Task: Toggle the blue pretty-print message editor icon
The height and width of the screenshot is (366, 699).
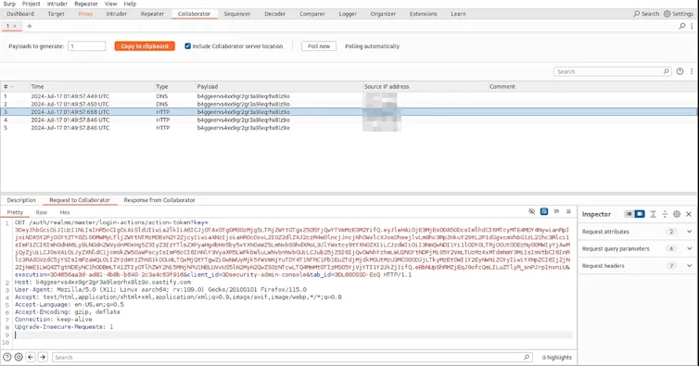Action: coord(544,211)
